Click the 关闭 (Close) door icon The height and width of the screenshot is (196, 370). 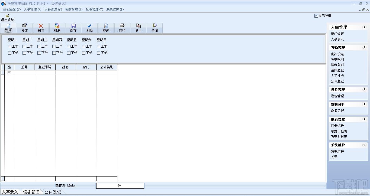coord(155,26)
